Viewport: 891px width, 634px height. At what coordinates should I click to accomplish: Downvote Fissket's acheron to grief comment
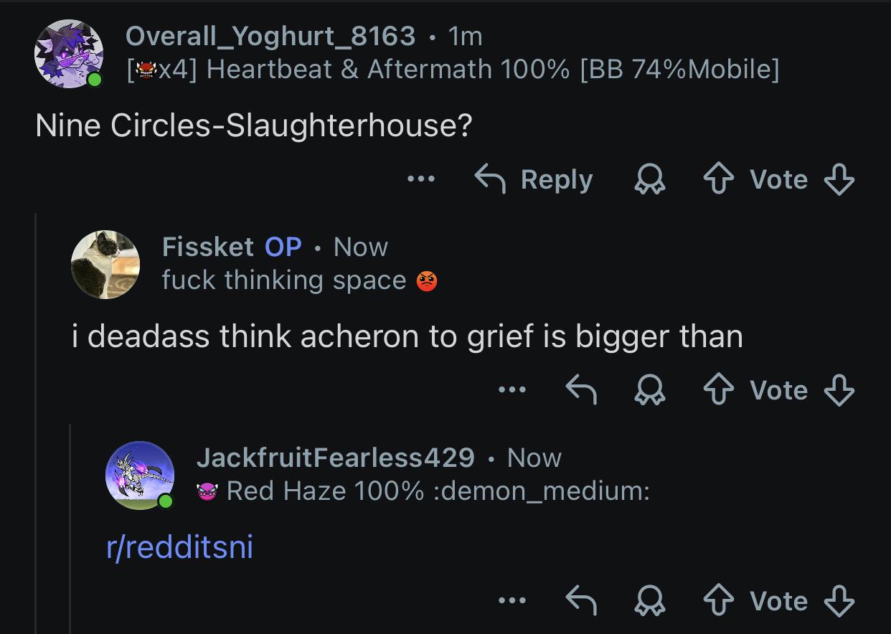[839, 391]
